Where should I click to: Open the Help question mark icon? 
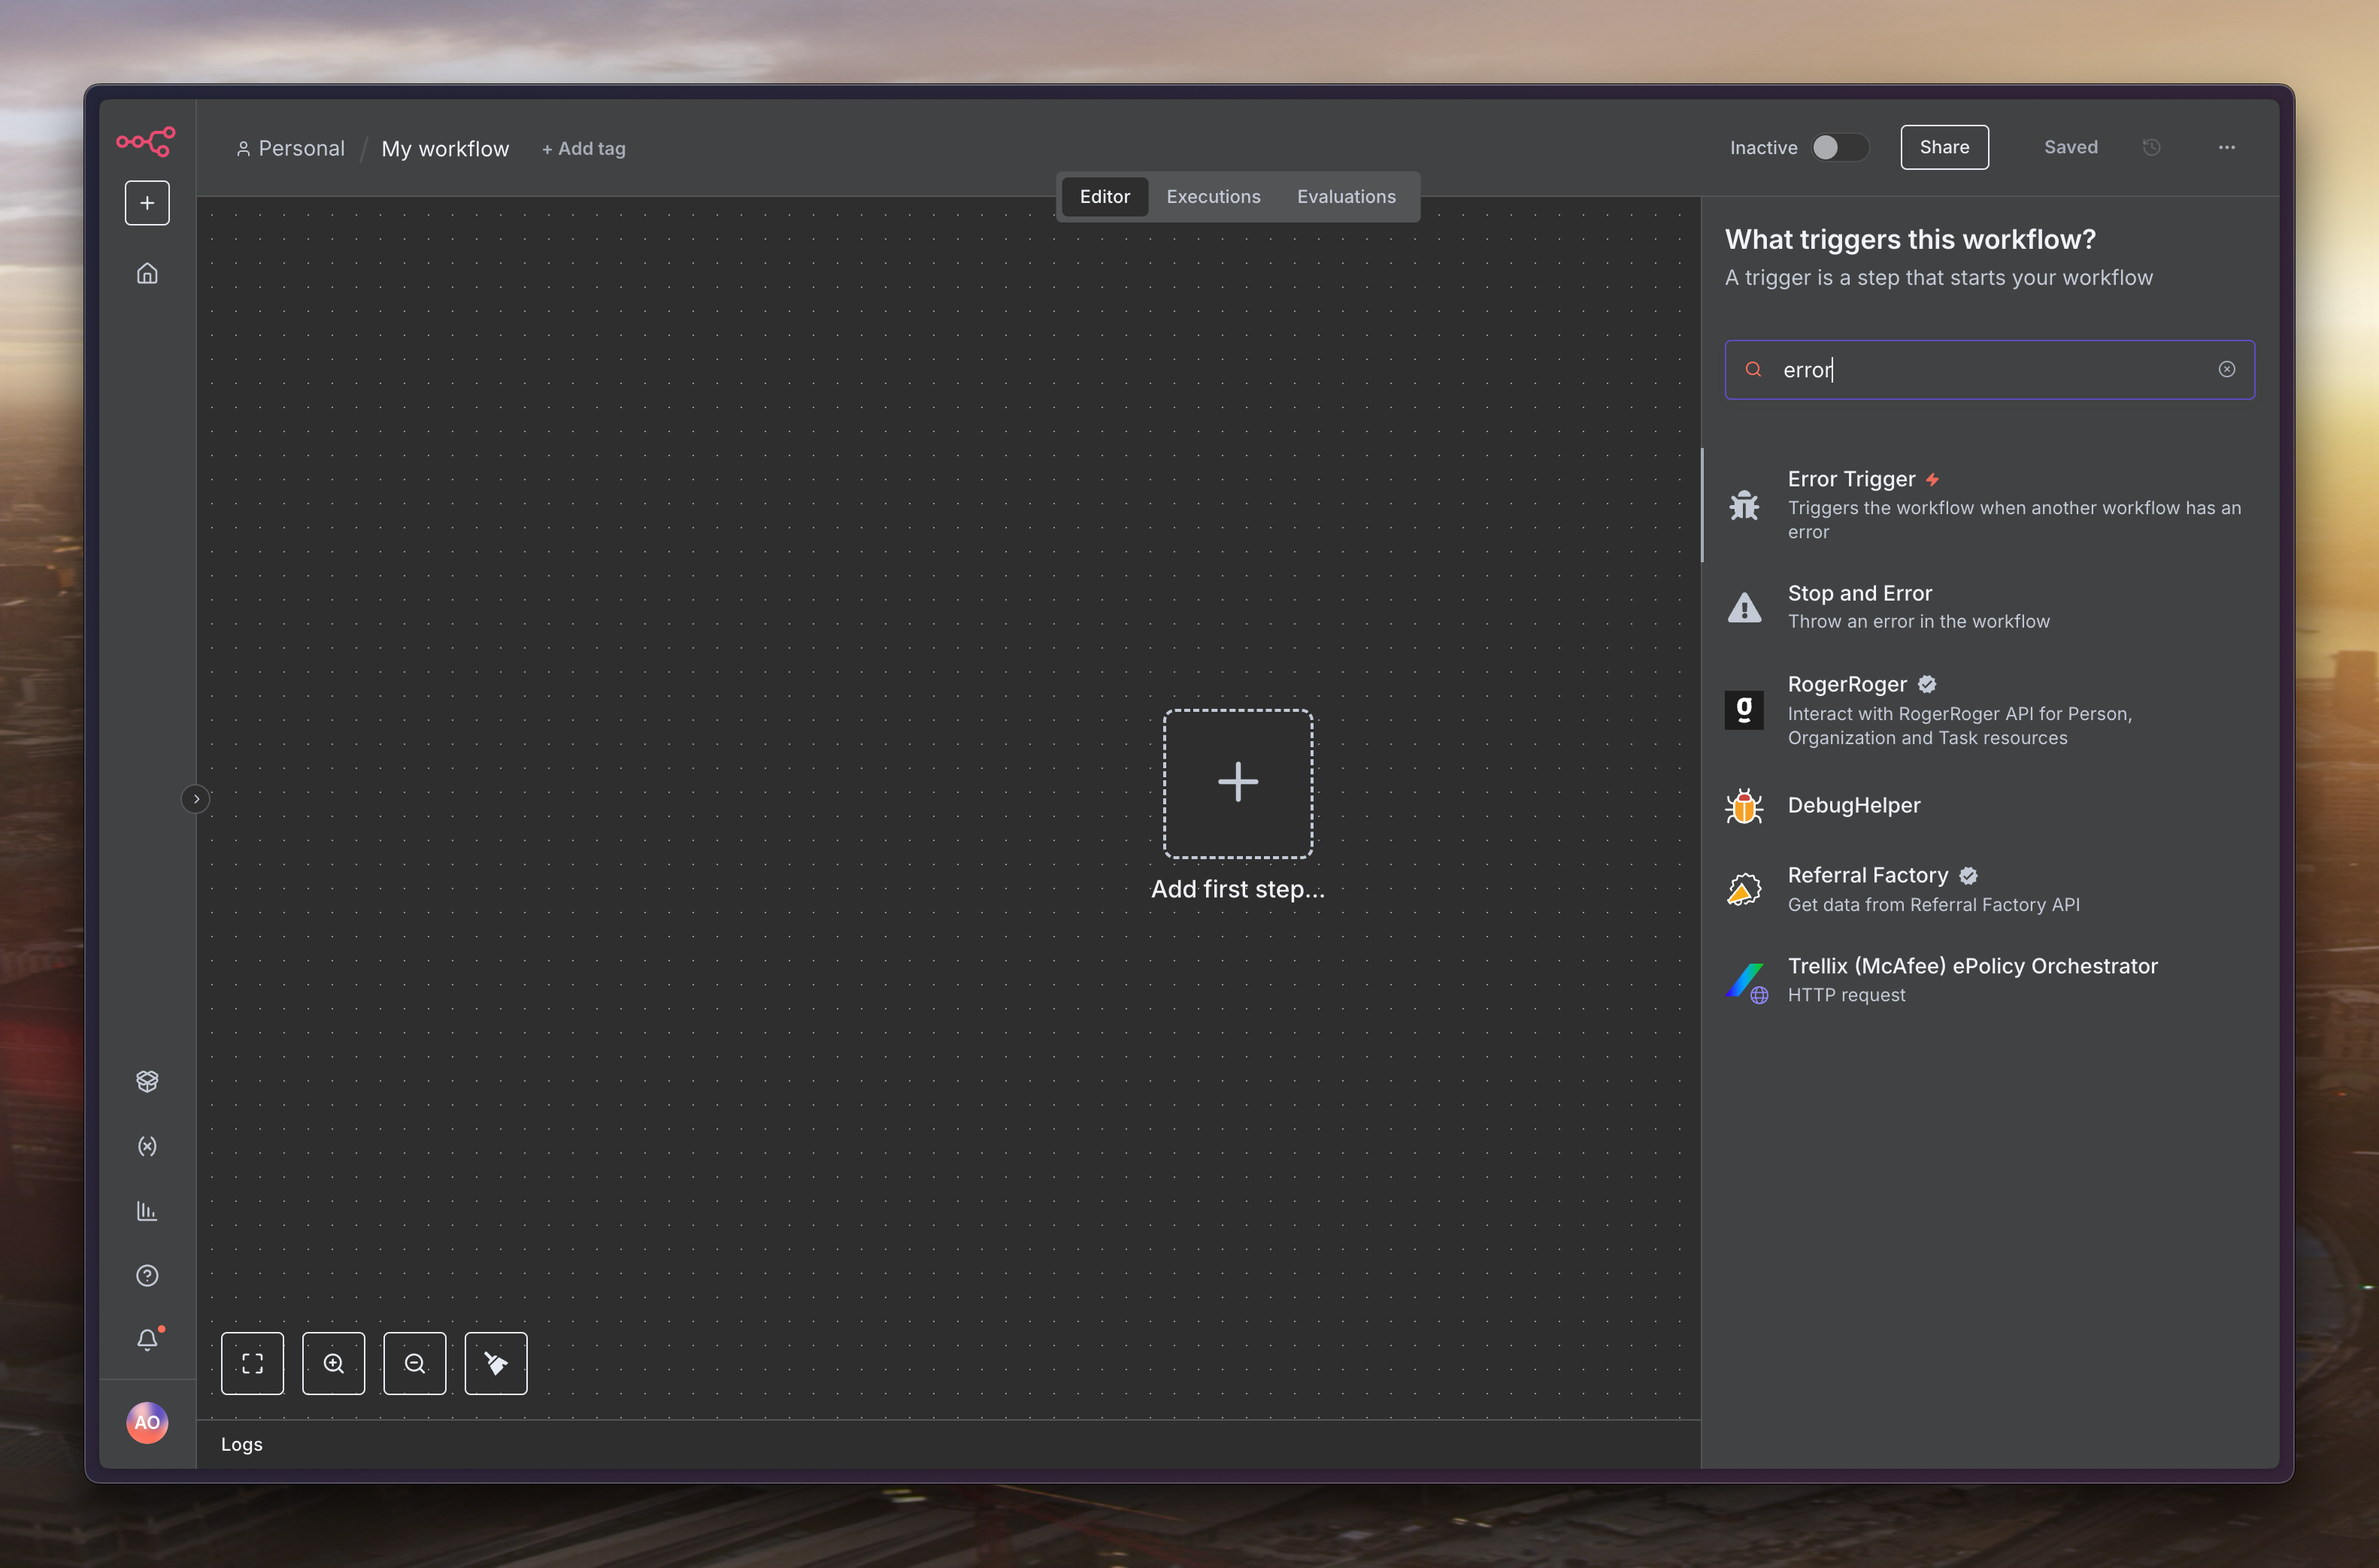tap(147, 1275)
